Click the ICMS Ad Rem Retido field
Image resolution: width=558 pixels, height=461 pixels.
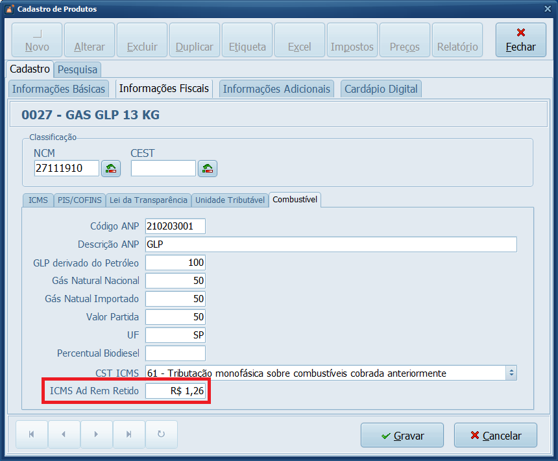pyautogui.click(x=175, y=391)
